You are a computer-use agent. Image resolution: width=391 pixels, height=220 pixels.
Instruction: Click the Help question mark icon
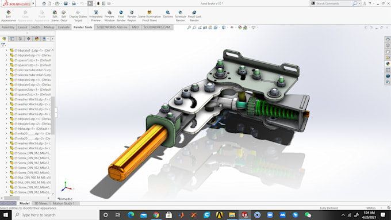coord(370,3)
